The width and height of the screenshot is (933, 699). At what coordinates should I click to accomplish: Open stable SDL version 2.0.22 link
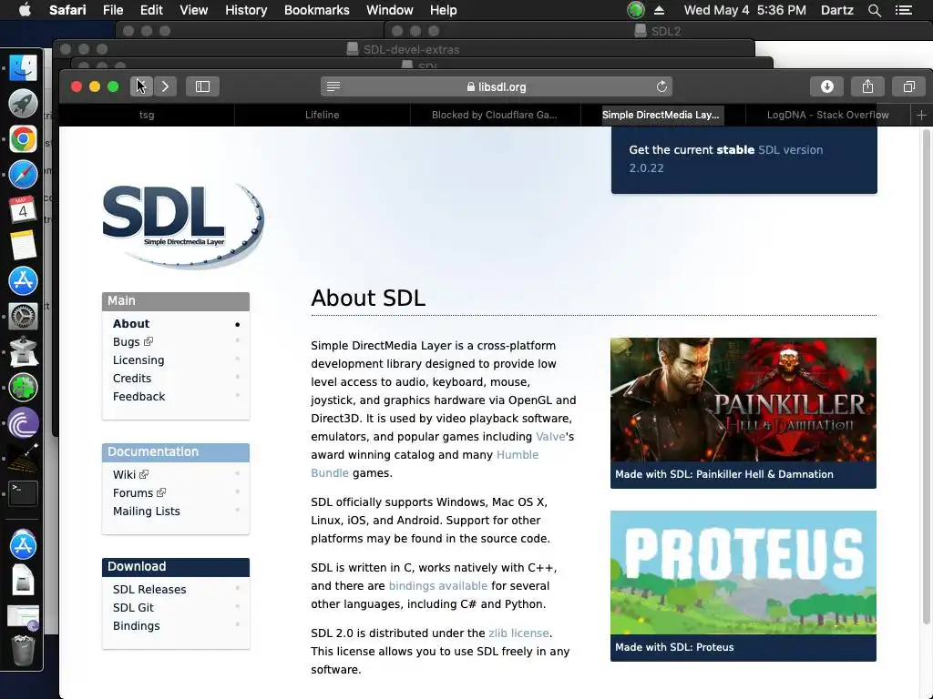point(725,158)
